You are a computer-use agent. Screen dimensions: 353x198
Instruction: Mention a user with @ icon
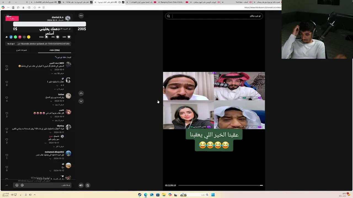[22, 185]
